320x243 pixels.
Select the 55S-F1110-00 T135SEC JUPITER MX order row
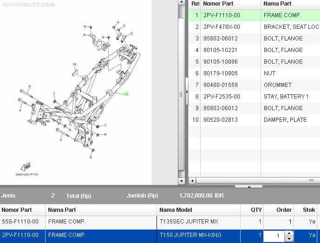coord(139,222)
